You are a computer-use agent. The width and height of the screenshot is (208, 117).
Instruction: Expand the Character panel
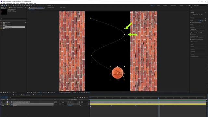pyautogui.click(x=192, y=49)
